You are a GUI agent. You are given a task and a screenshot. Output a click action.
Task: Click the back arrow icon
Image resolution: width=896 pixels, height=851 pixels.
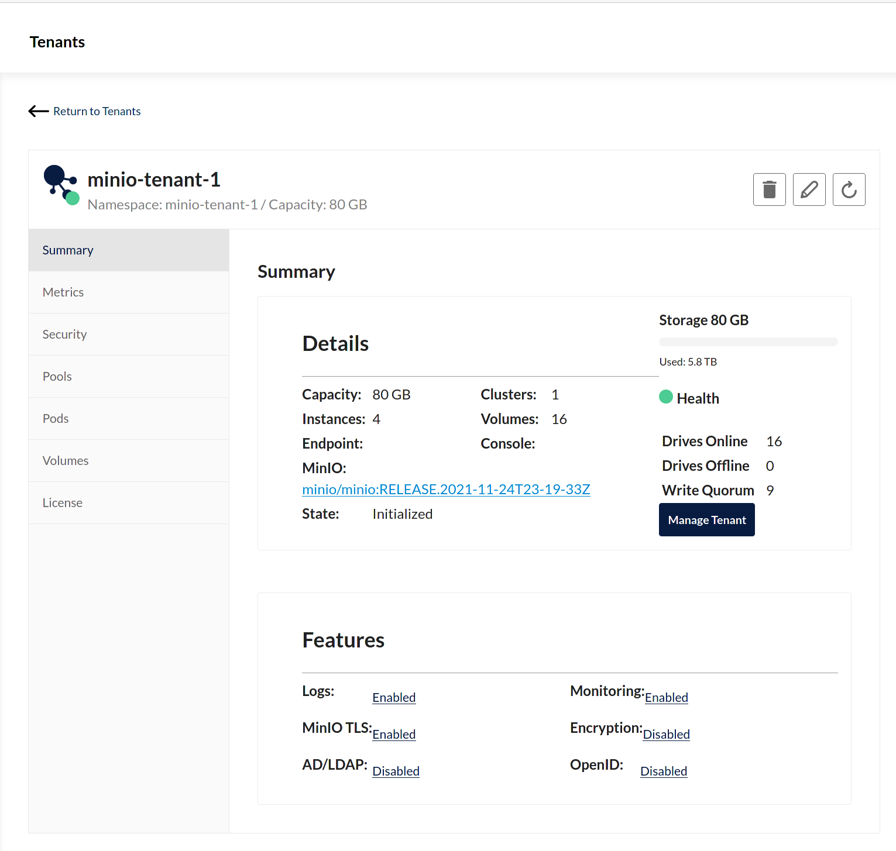(39, 111)
